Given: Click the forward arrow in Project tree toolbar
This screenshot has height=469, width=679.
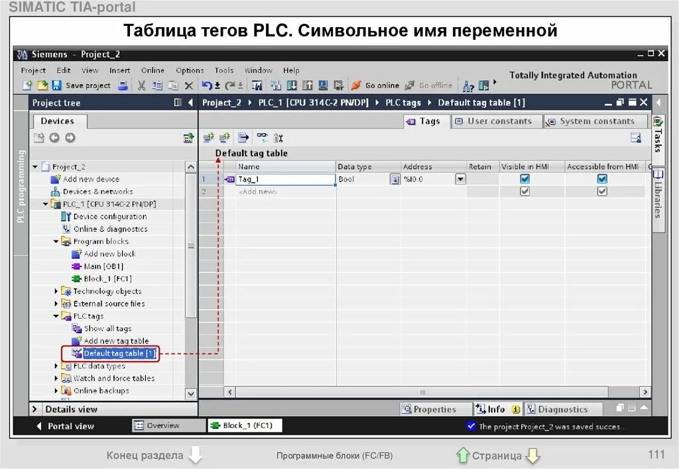Looking at the screenshot, I should pyautogui.click(x=70, y=138).
